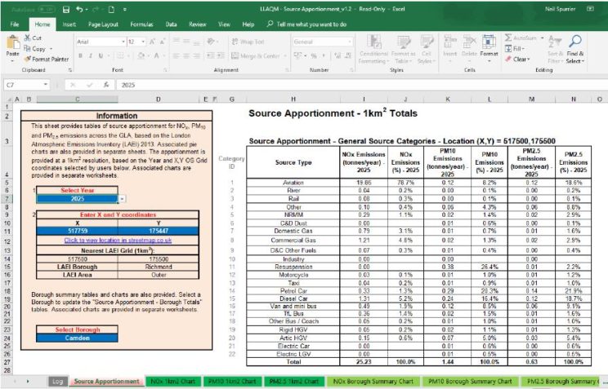Decrease font size button

pos(163,42)
